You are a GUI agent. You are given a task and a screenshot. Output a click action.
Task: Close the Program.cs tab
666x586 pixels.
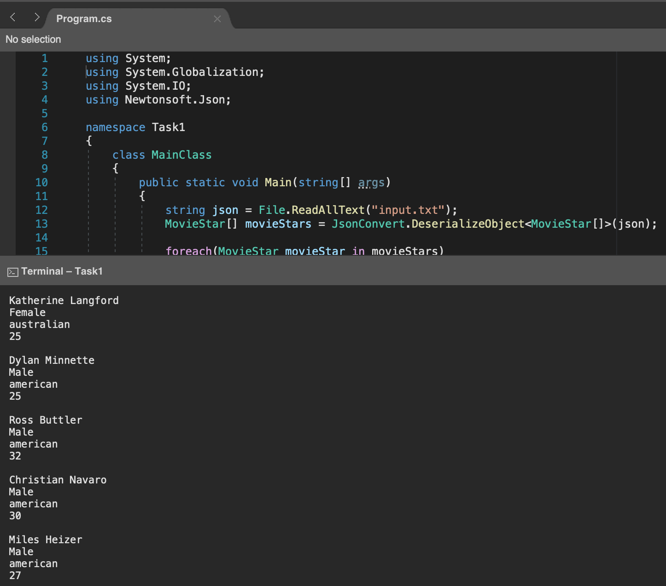(217, 18)
